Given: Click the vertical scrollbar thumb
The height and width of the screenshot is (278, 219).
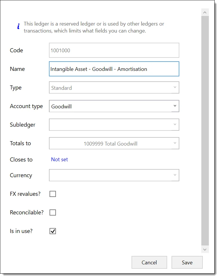Looking at the screenshot, I should coord(205,131).
